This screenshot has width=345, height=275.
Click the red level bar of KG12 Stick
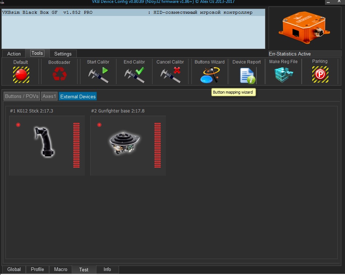(x=76, y=145)
